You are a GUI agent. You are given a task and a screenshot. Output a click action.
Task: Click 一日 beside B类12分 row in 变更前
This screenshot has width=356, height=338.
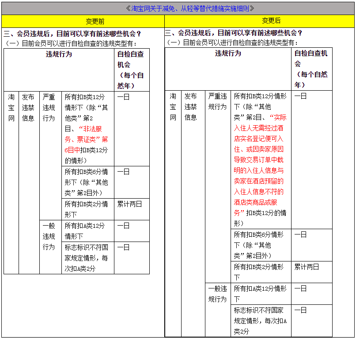(123, 97)
